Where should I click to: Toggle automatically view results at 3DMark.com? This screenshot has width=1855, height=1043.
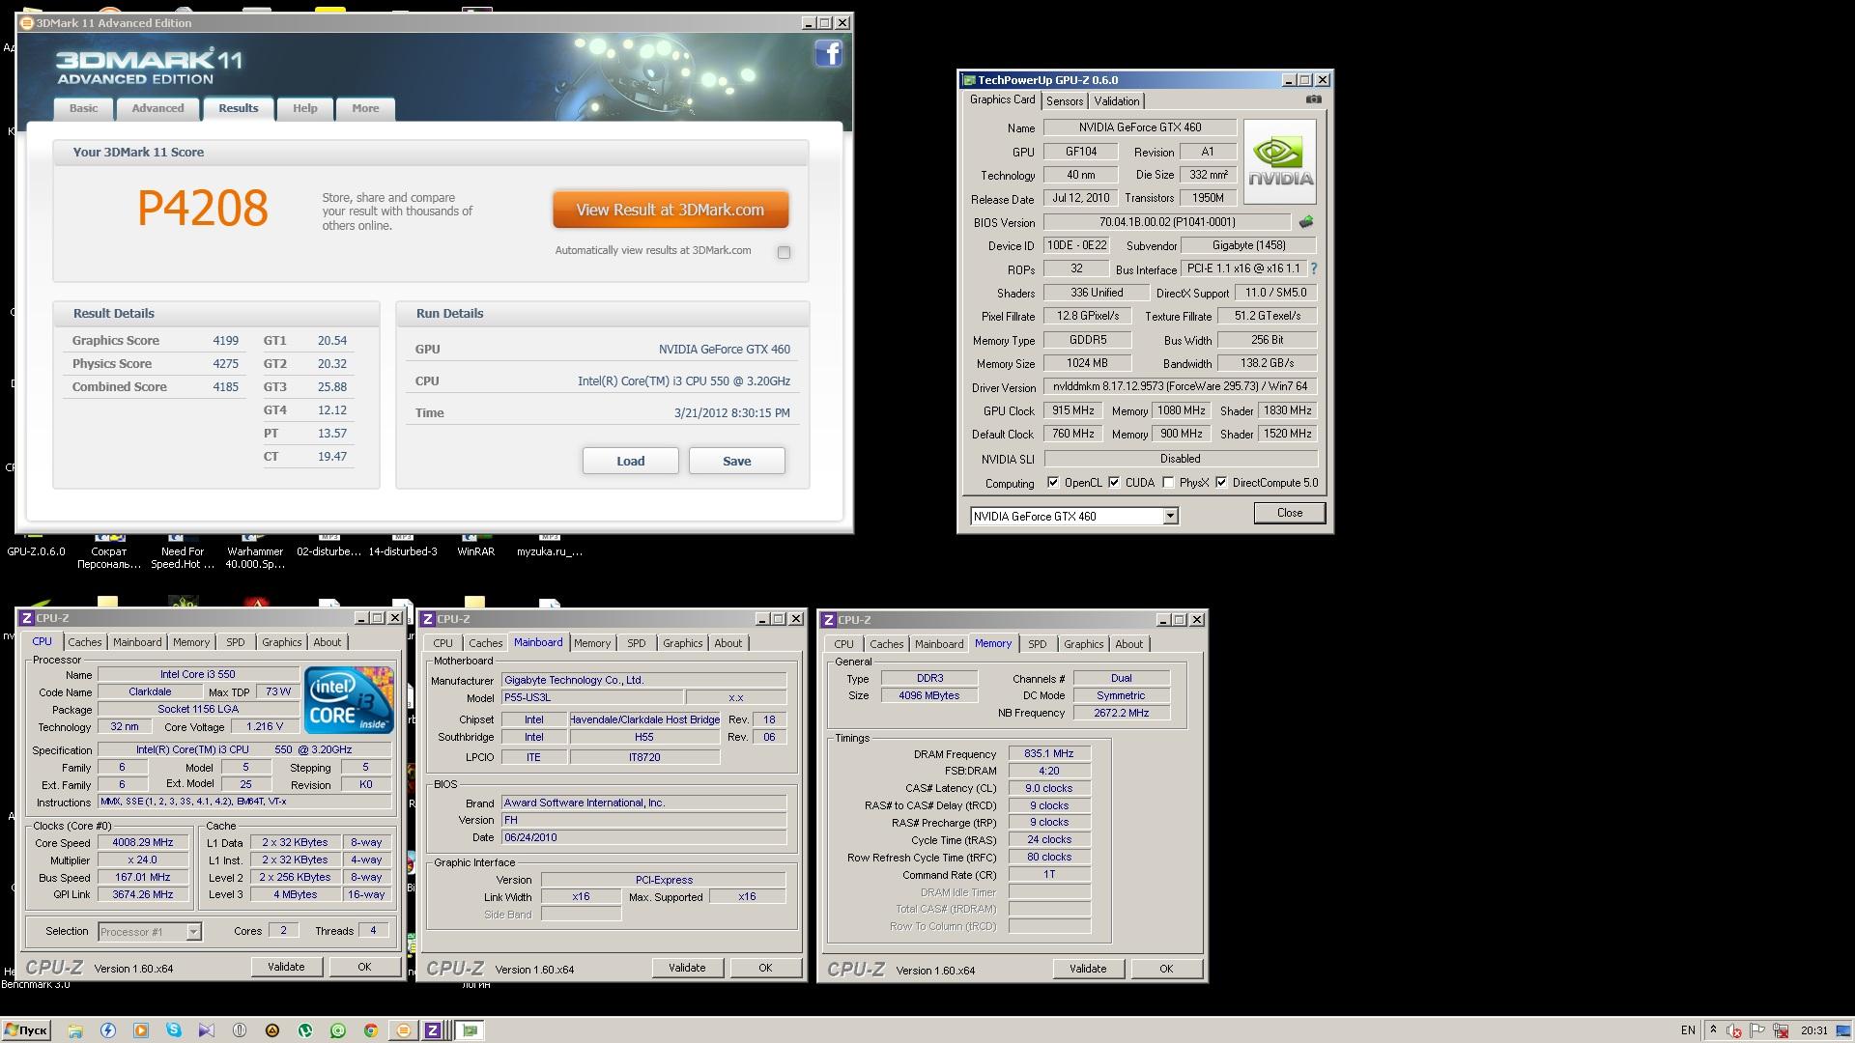(x=784, y=252)
